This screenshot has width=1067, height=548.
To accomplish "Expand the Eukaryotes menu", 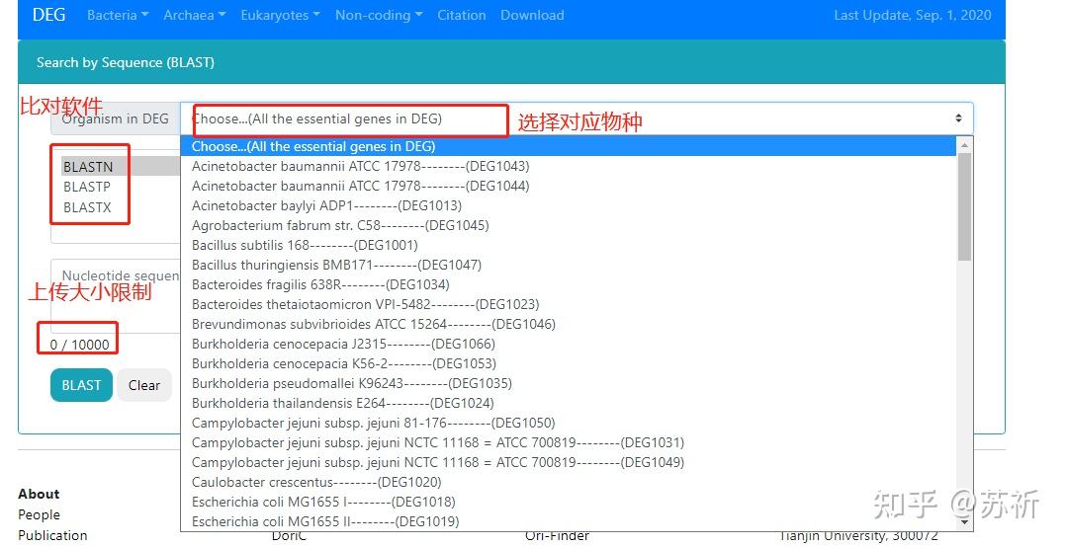I will point(281,15).
